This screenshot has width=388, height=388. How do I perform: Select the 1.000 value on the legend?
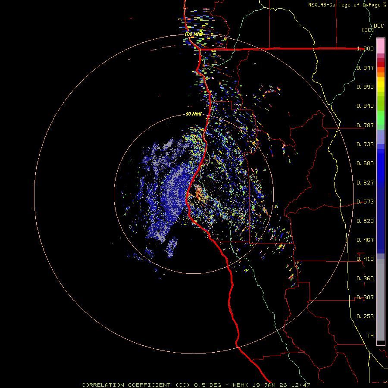point(365,48)
